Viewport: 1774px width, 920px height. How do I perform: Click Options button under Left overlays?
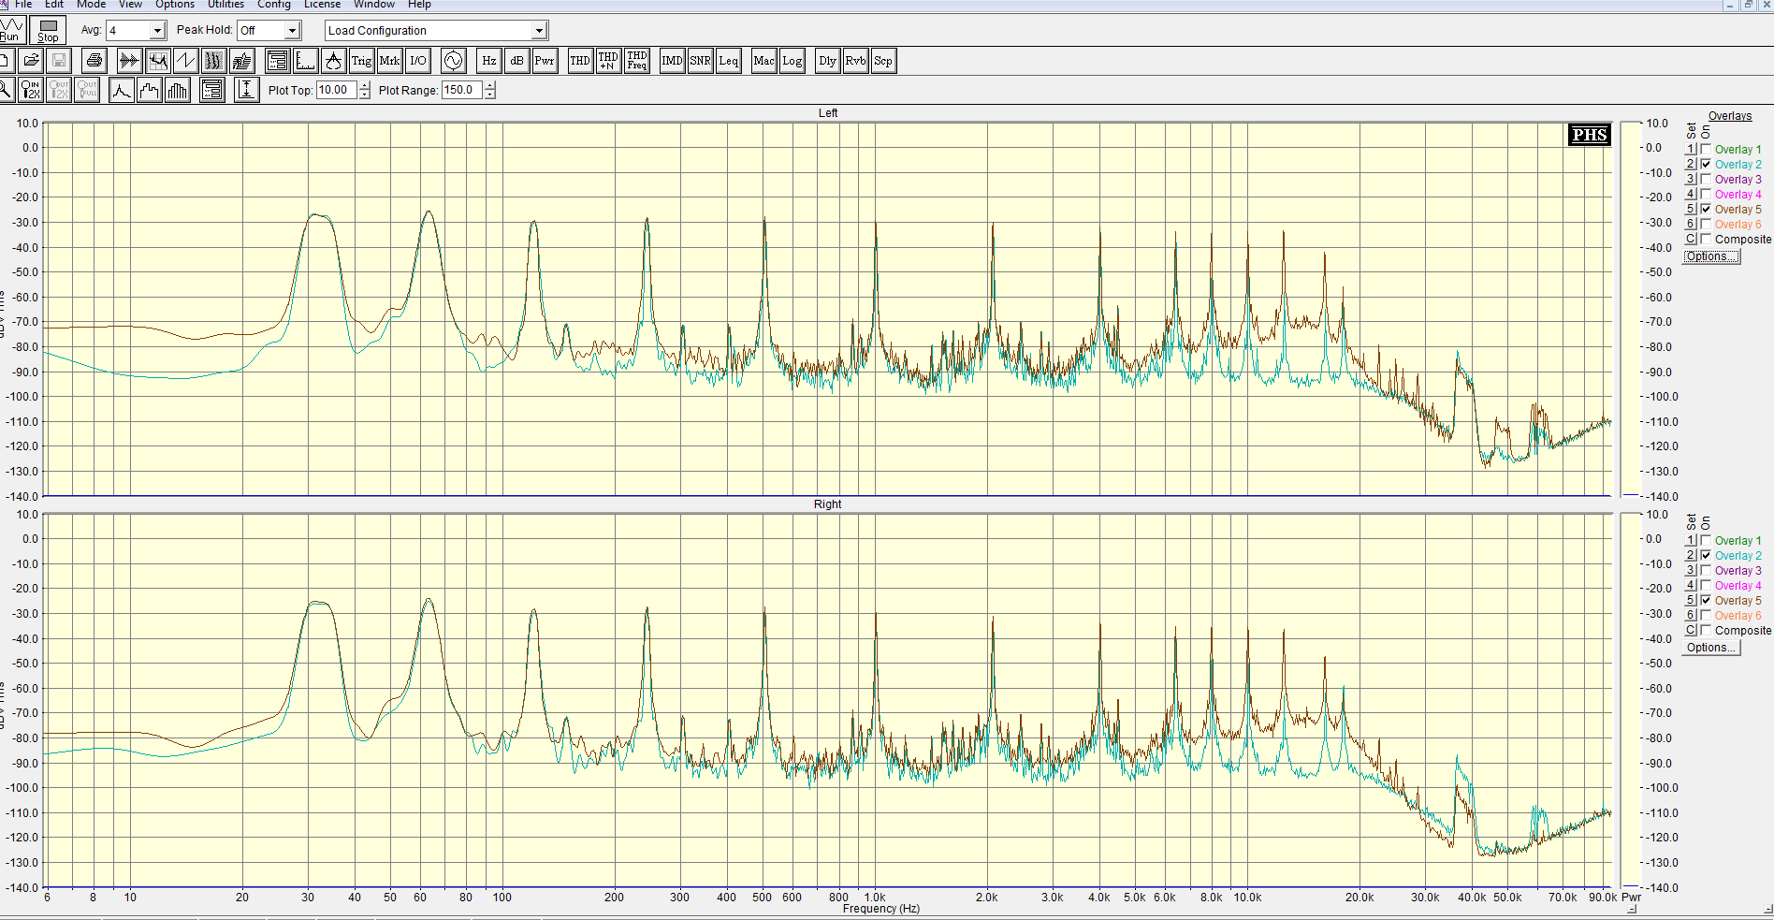(1710, 256)
